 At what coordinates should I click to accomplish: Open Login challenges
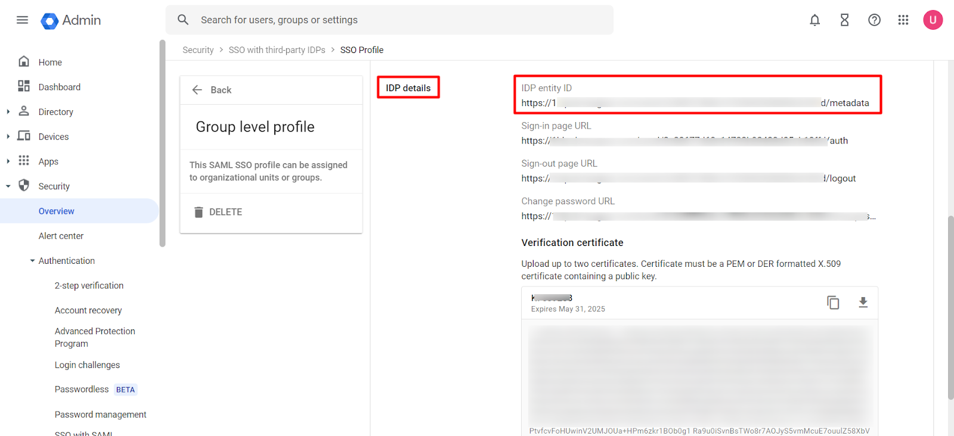87,365
